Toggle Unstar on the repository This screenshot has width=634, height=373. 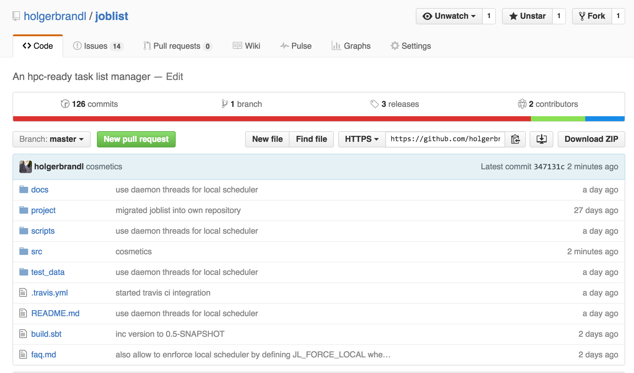pos(527,16)
